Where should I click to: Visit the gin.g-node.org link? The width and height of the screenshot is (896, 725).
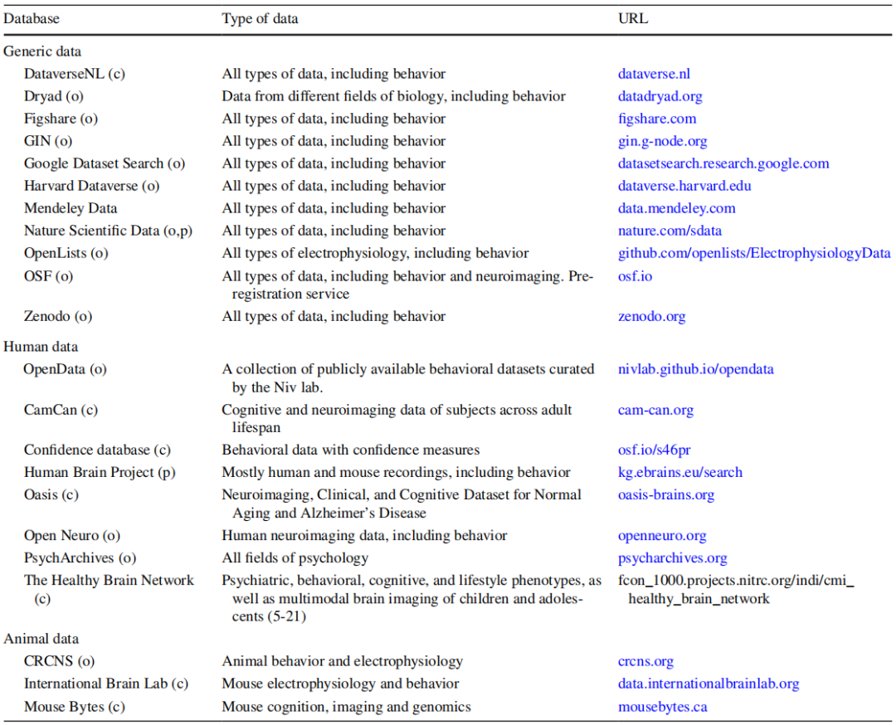point(662,141)
